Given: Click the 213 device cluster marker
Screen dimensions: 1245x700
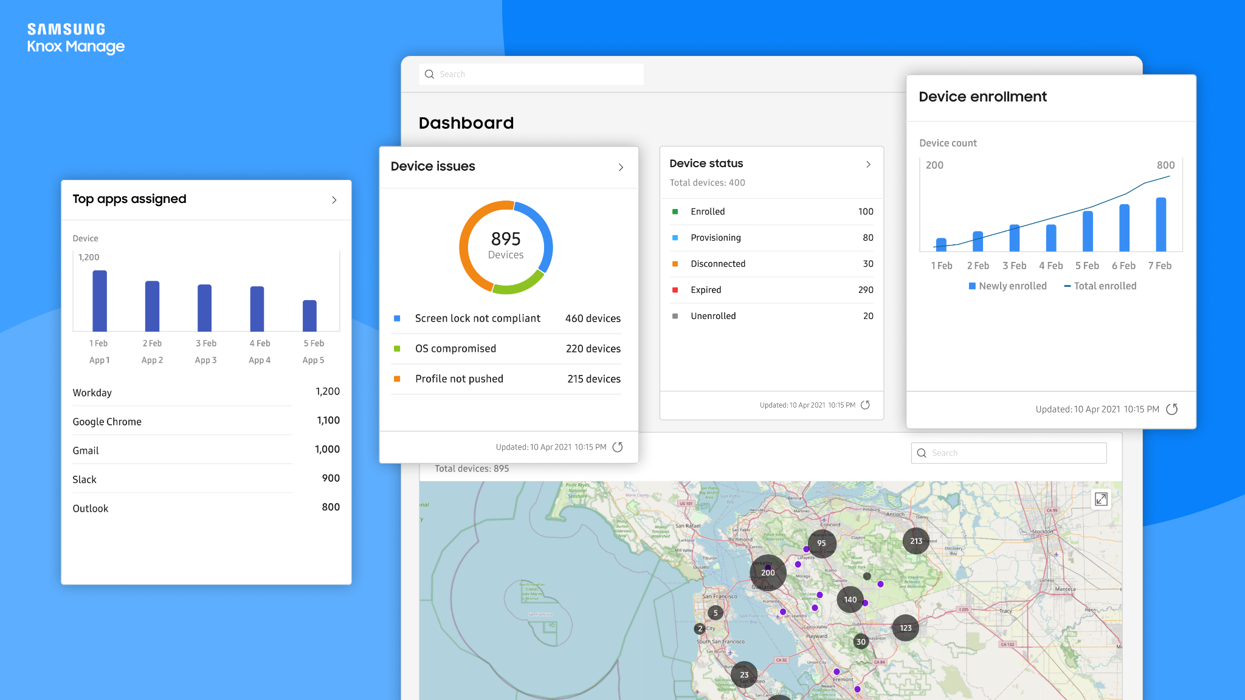Looking at the screenshot, I should click(x=916, y=541).
